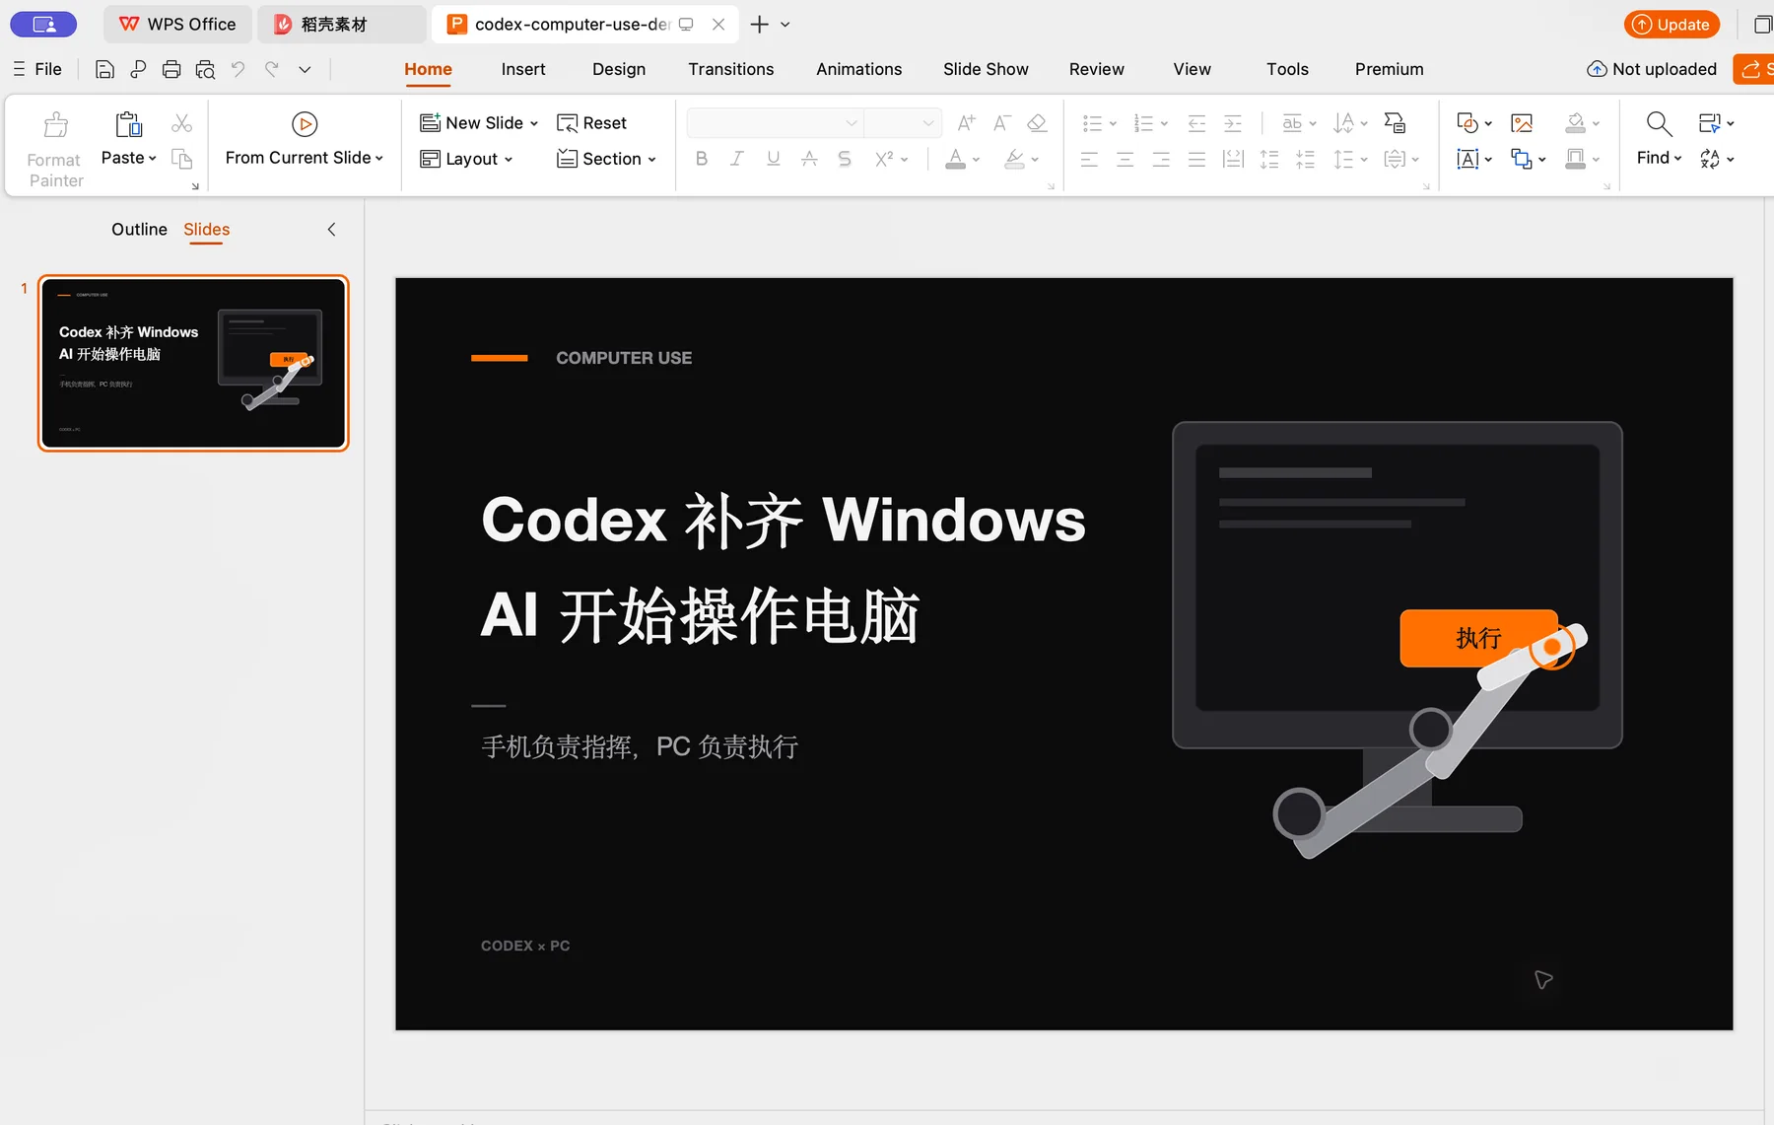1774x1125 pixels.
Task: Switch to the Review tab
Action: (1097, 69)
